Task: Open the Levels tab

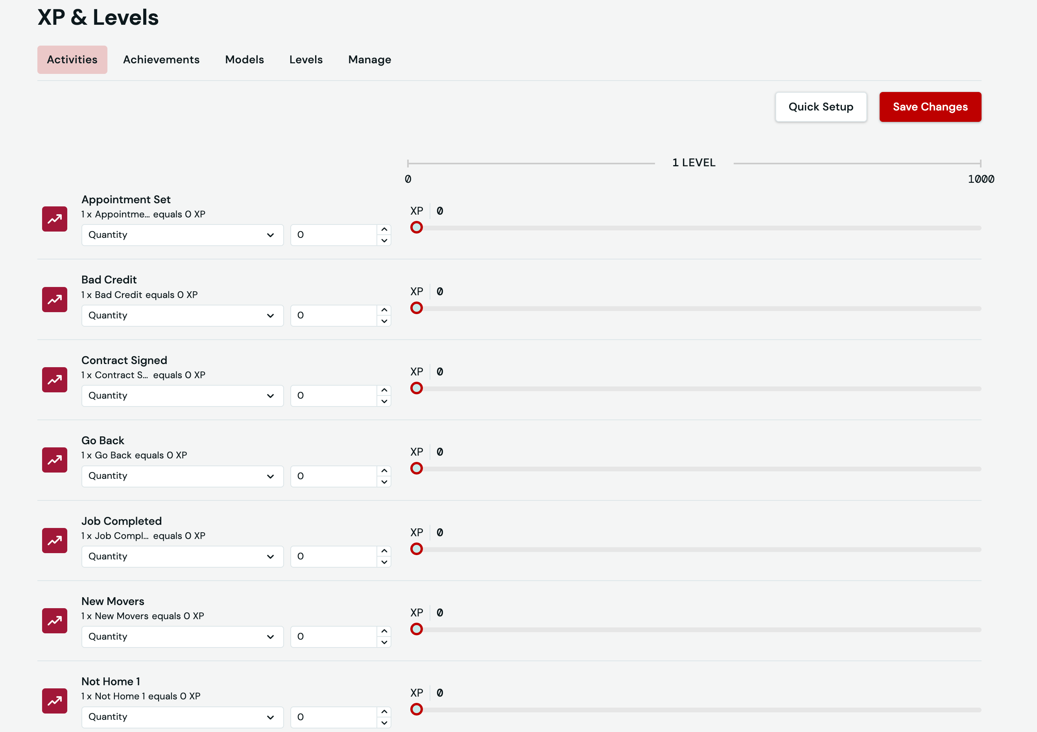Action: 306,60
